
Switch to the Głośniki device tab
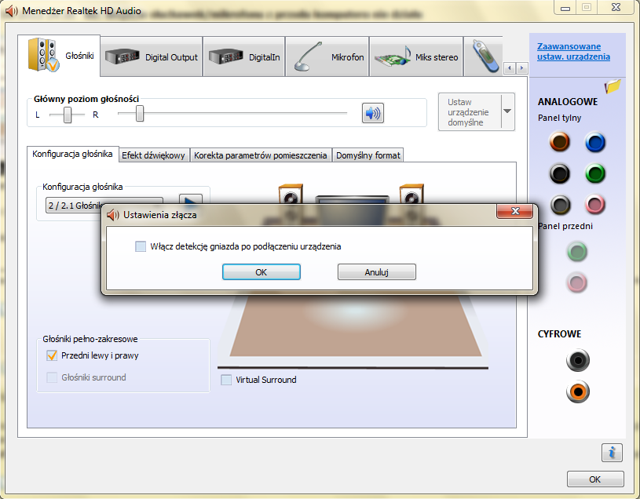coord(59,56)
